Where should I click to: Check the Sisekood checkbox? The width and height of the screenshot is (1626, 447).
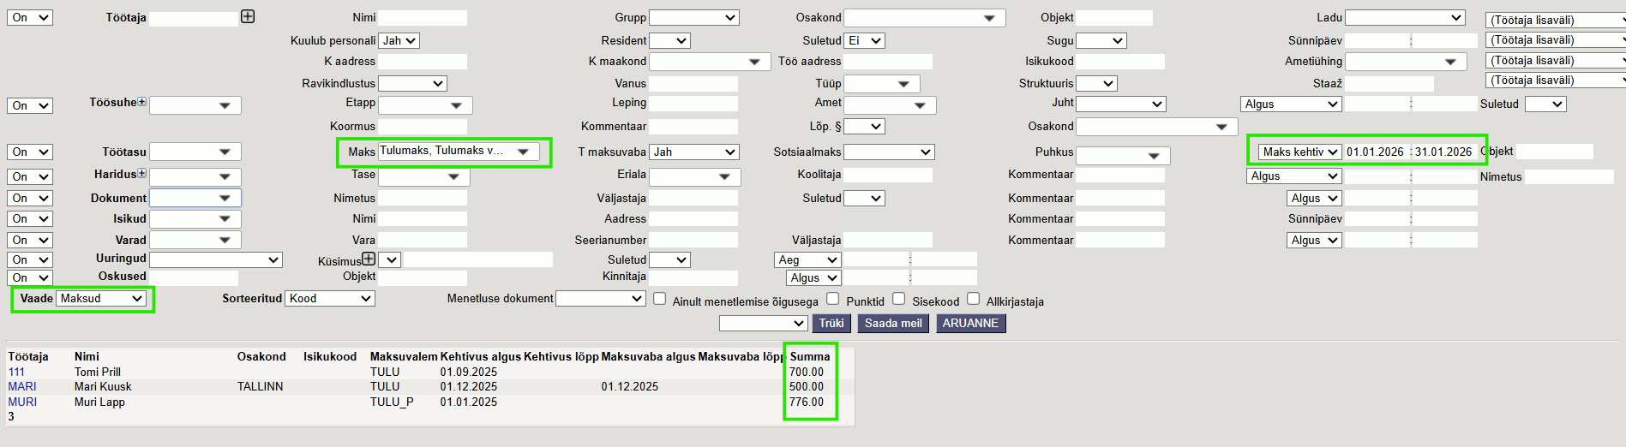[898, 299]
